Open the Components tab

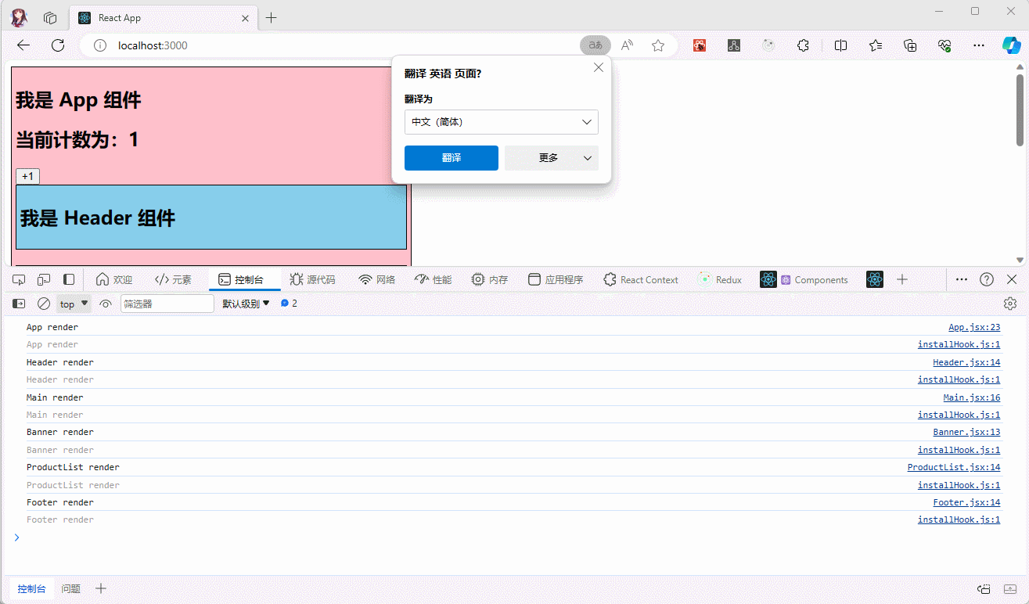[814, 279]
